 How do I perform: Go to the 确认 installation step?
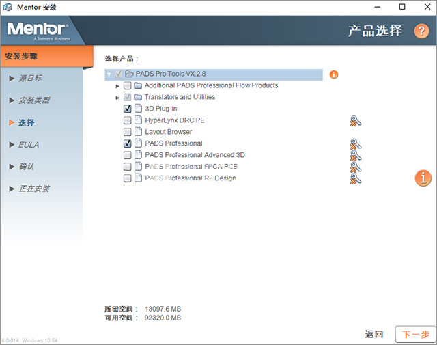(x=26, y=167)
